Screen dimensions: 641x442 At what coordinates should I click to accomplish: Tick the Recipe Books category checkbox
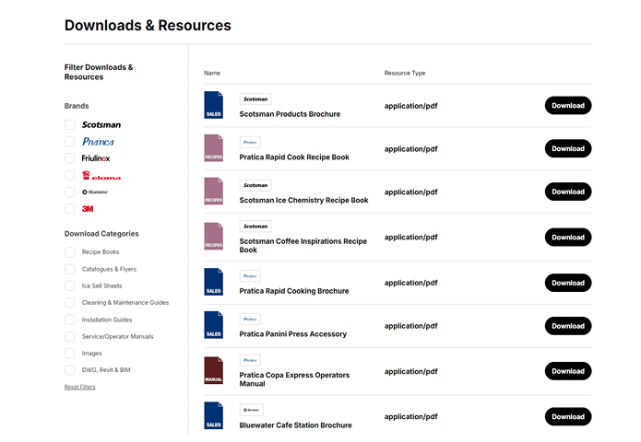[x=70, y=252]
